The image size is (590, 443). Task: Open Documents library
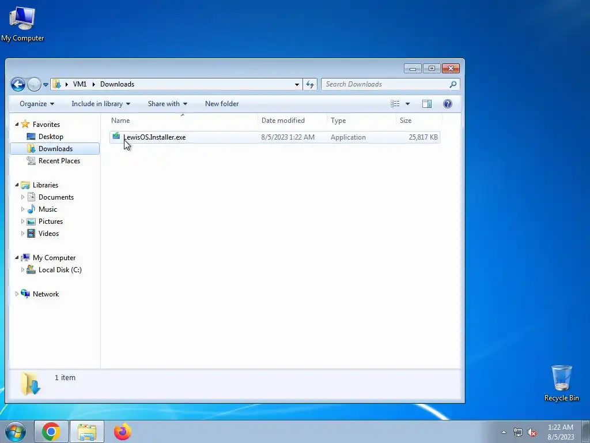[56, 197]
